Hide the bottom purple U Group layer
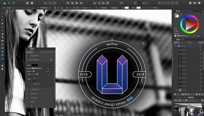204x116 pixels. pos(200,90)
